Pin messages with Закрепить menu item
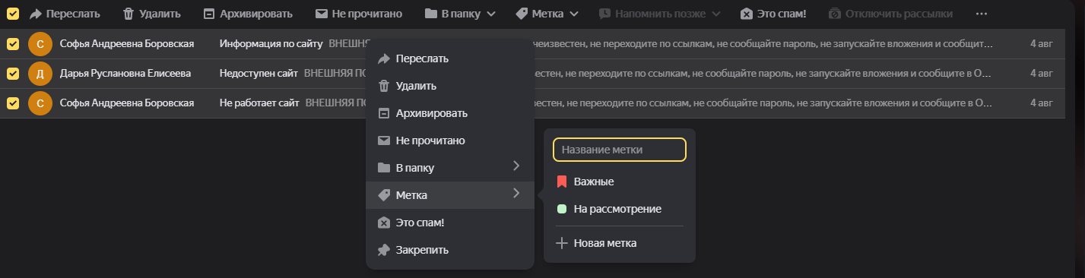The width and height of the screenshot is (1085, 278). pos(450,250)
